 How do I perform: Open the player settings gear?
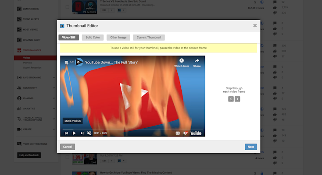(x=185, y=133)
